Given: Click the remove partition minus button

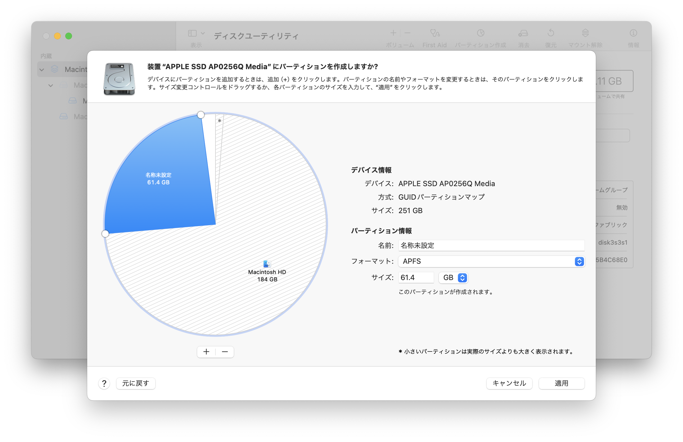Looking at the screenshot, I should point(225,352).
